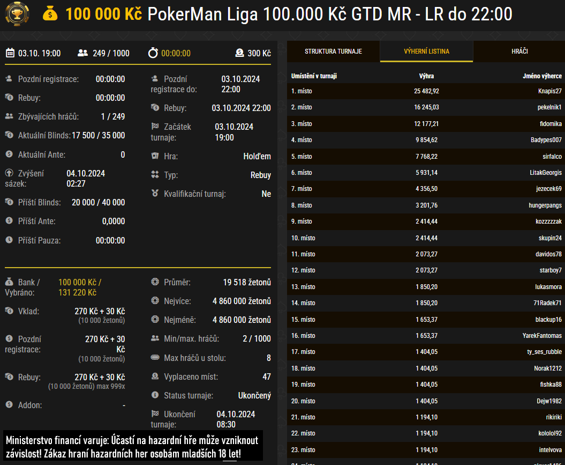Viewport: 565px width, 465px height.
Task: Click the prize amount 12 177,21
Action: point(427,124)
